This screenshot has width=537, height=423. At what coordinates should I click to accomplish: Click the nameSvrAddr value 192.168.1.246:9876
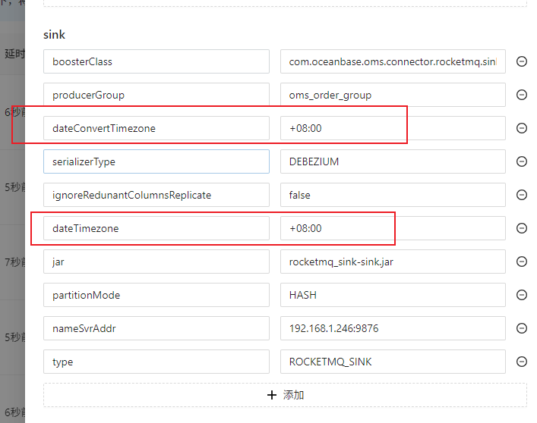pos(392,328)
